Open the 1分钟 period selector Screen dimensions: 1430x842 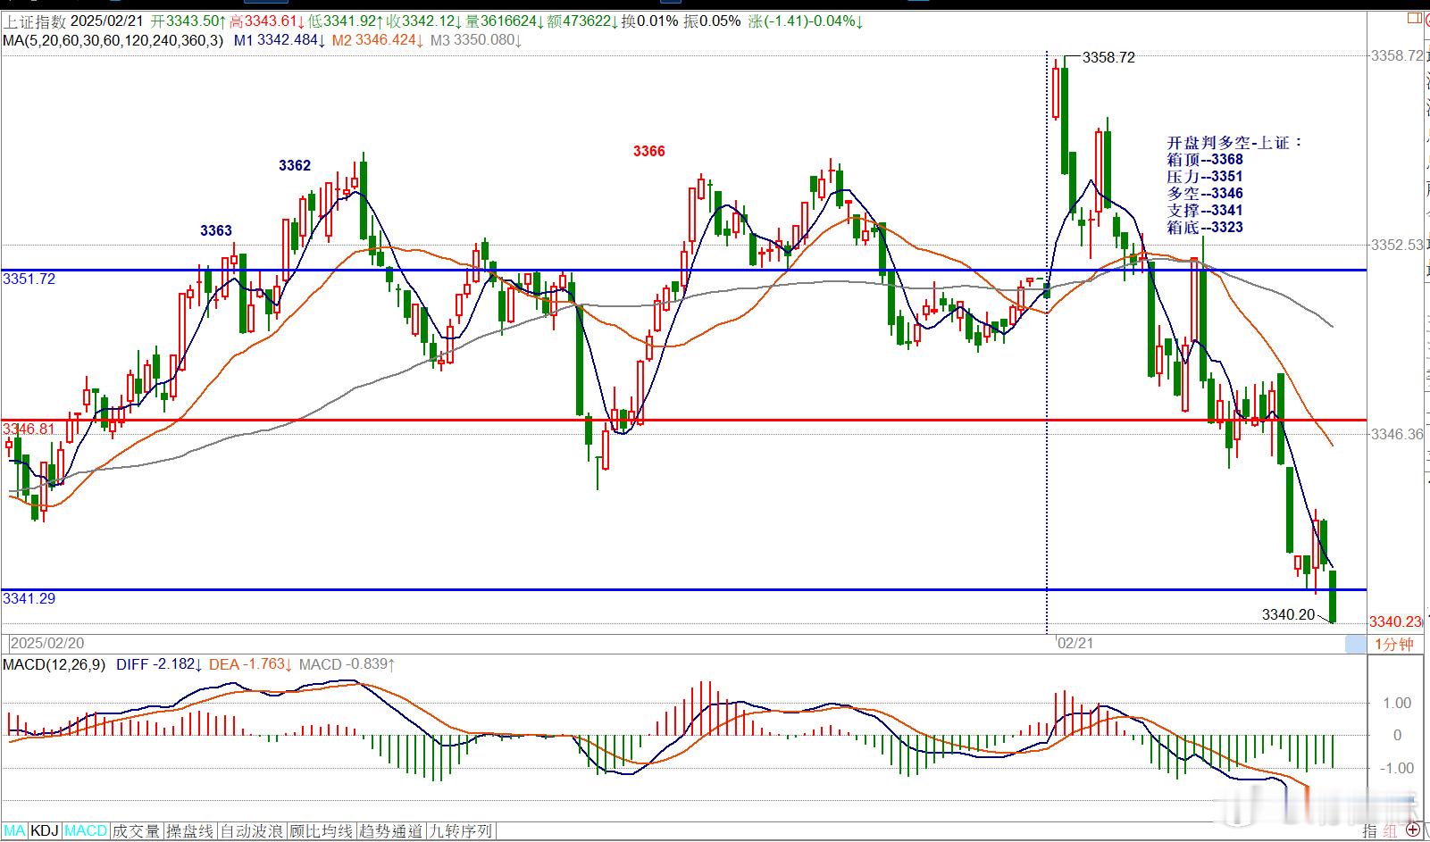(1393, 644)
